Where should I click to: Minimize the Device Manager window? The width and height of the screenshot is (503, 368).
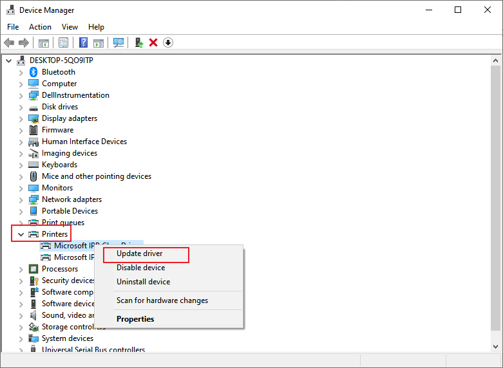coord(429,10)
